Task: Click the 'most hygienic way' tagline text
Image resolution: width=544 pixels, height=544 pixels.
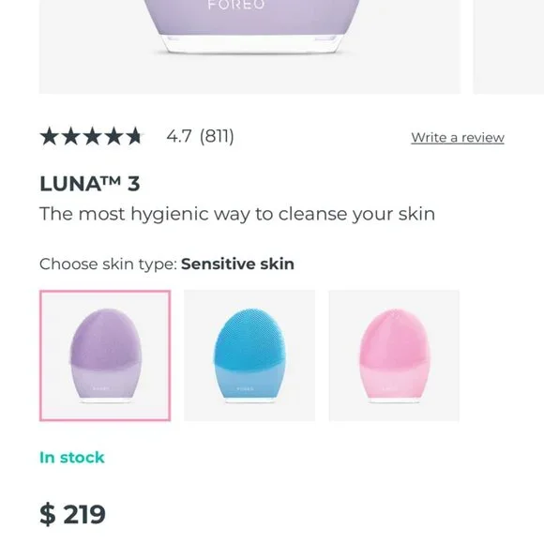Action: pos(237,214)
